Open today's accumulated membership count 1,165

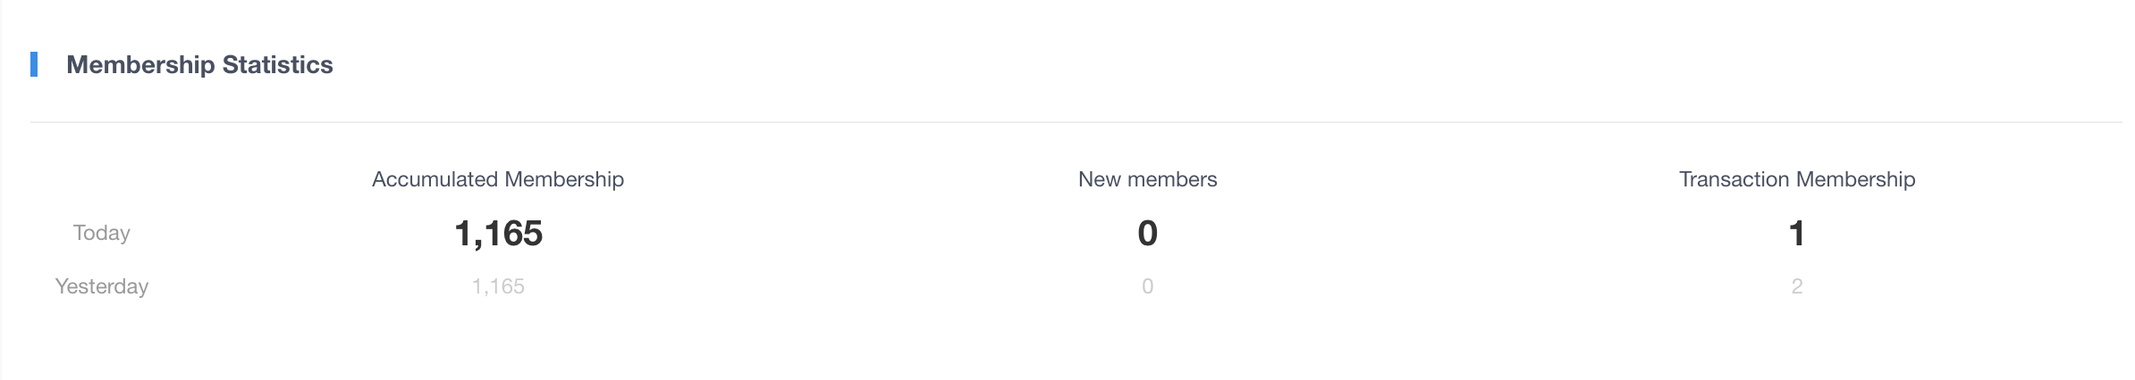point(498,234)
